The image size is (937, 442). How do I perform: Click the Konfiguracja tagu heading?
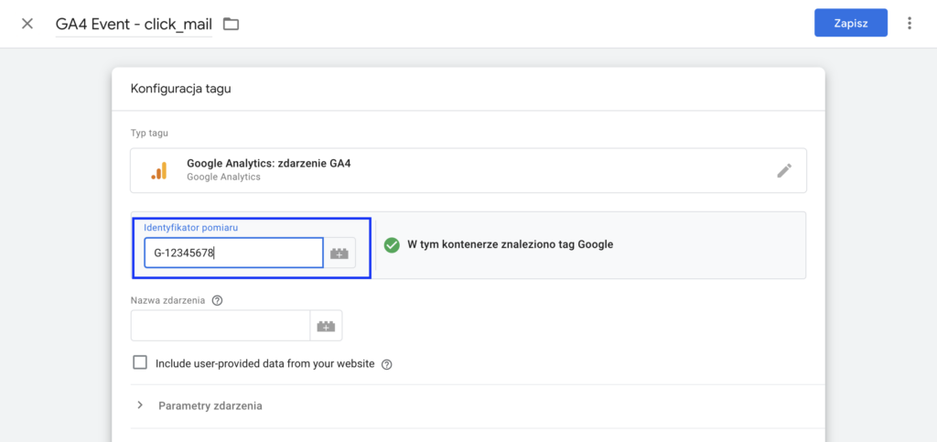(180, 89)
